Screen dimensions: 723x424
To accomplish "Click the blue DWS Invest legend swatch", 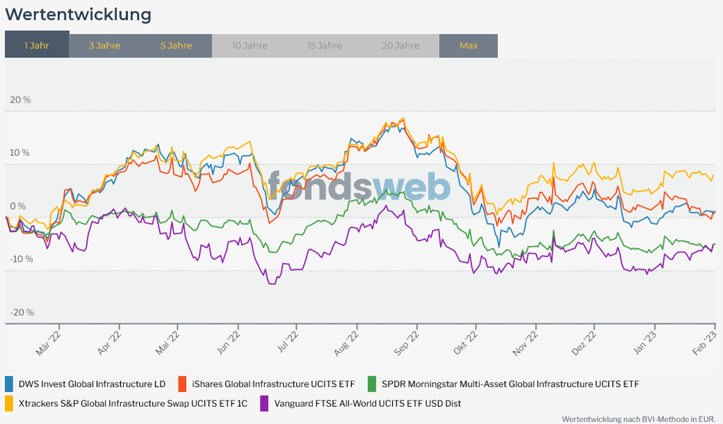I will click(x=9, y=383).
